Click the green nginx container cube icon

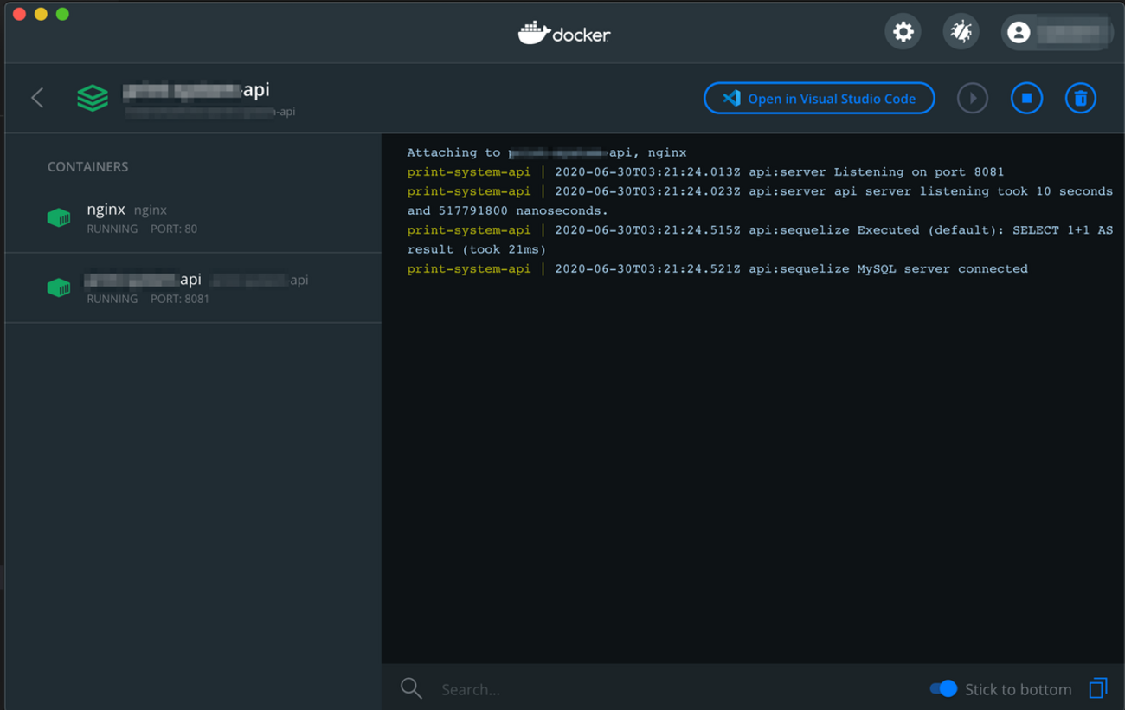pyautogui.click(x=59, y=218)
